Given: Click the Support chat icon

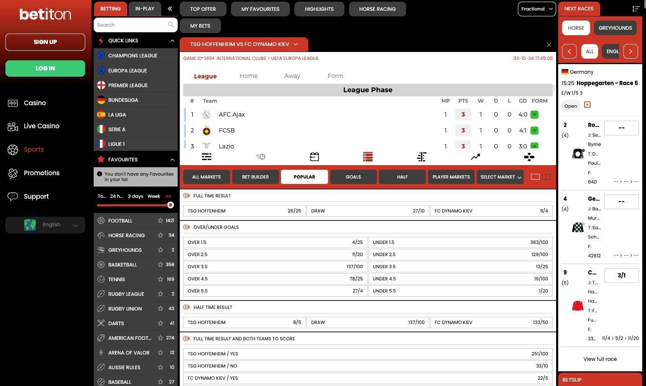Looking at the screenshot, I should tap(13, 196).
